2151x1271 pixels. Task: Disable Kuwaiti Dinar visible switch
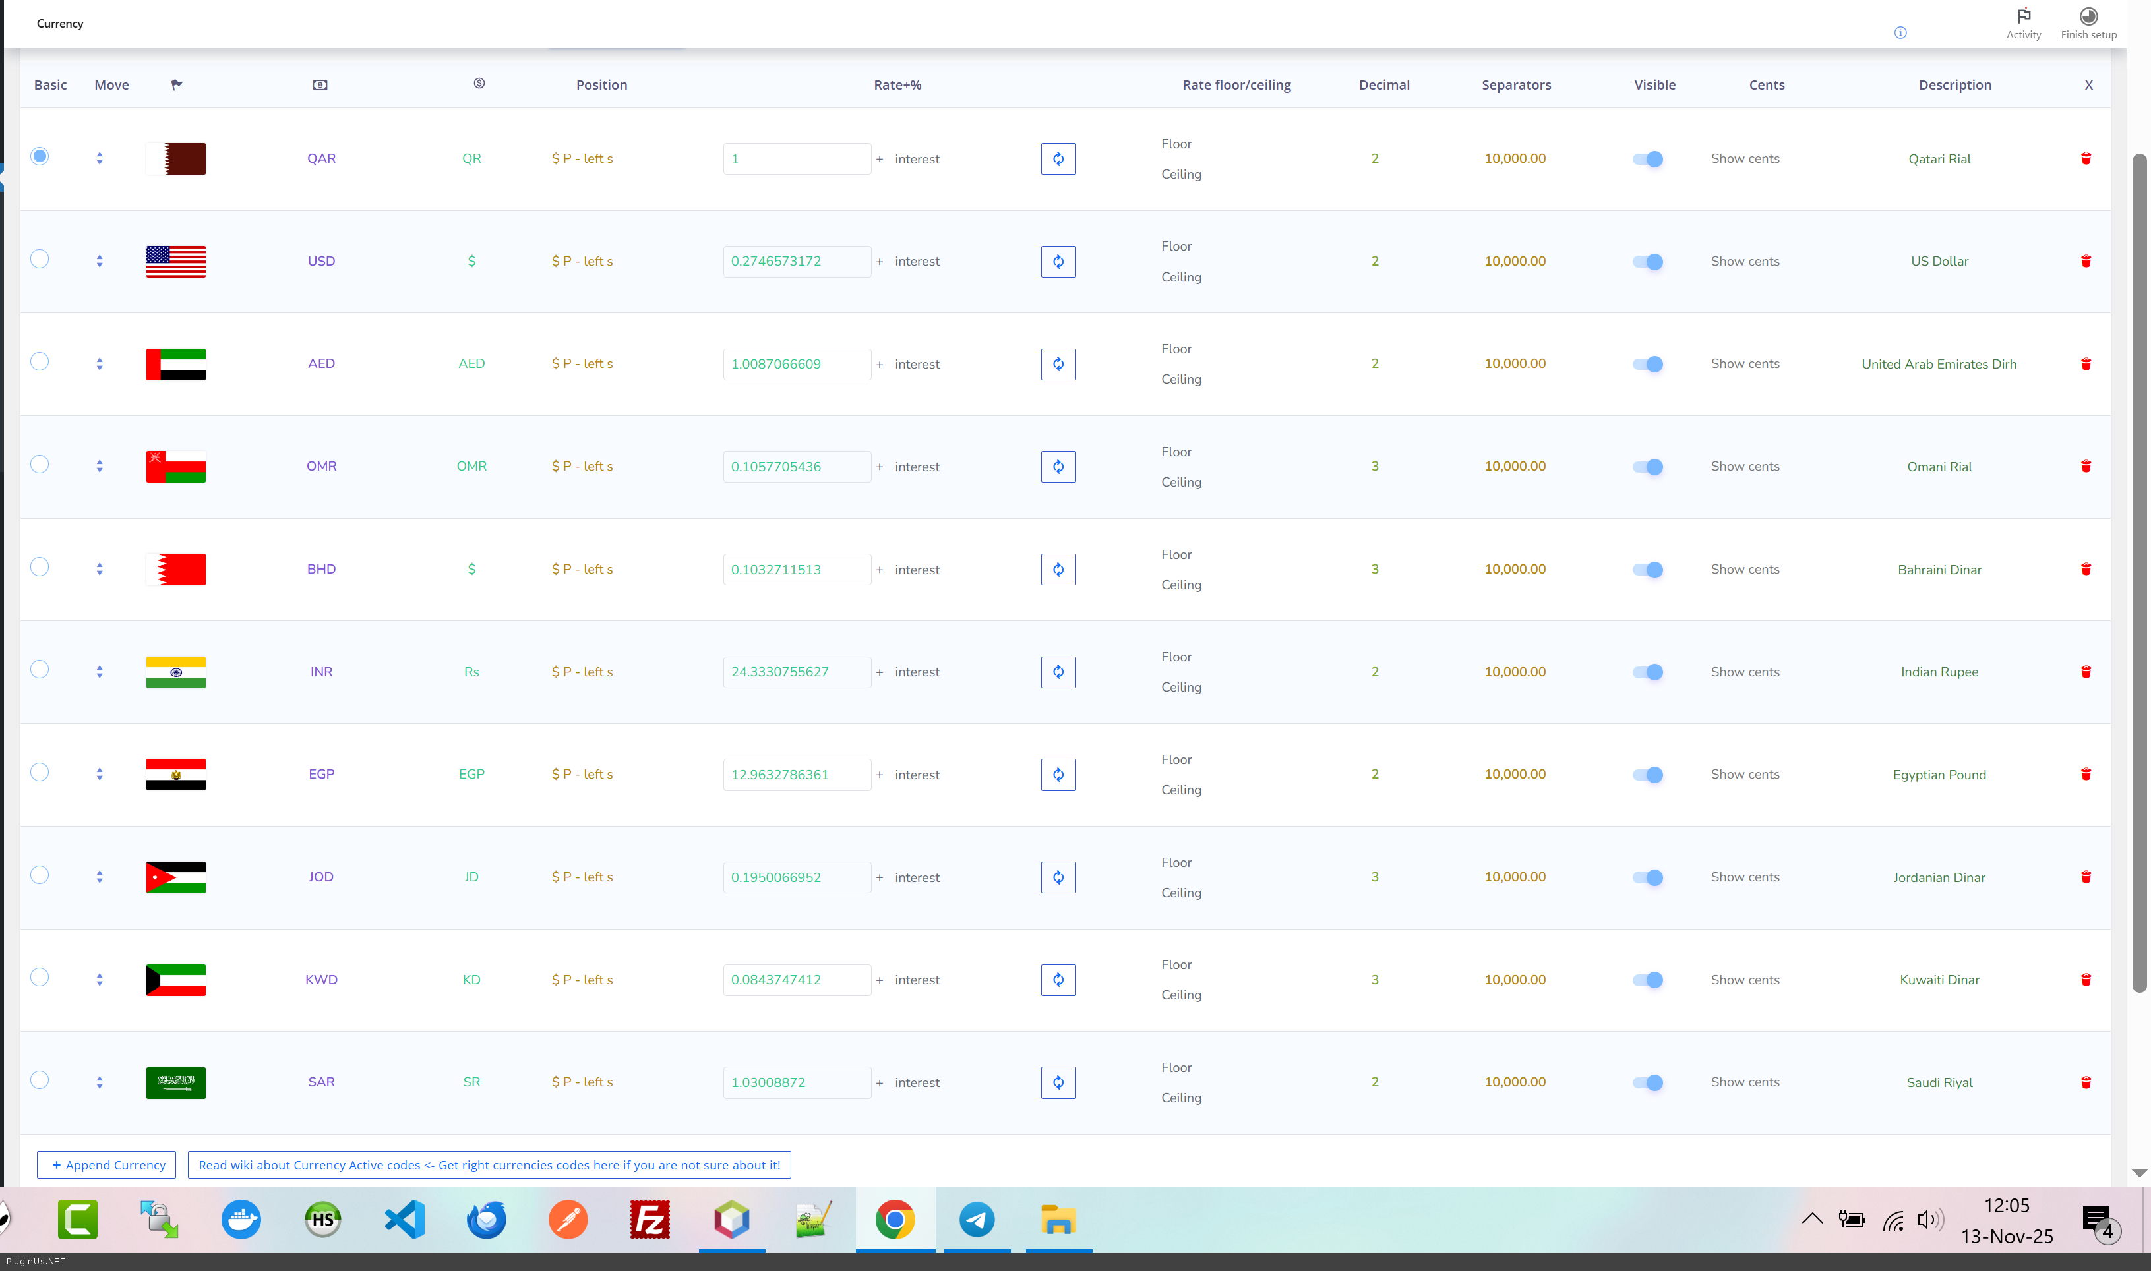pyautogui.click(x=1647, y=980)
